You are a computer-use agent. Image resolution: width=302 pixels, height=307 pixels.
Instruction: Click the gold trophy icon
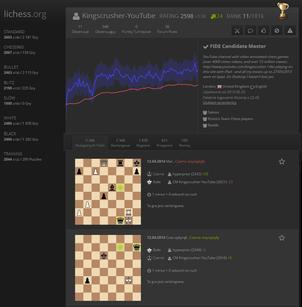[x=283, y=11]
